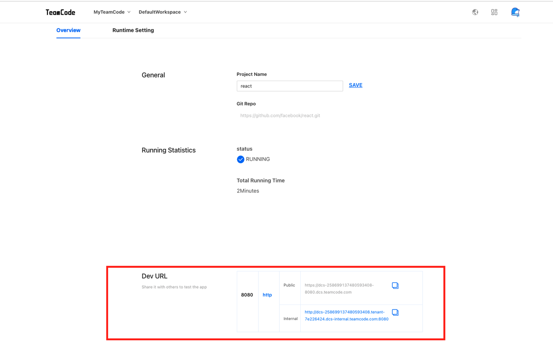The width and height of the screenshot is (553, 355).
Task: Open the apps grid icon
Action: coord(494,12)
